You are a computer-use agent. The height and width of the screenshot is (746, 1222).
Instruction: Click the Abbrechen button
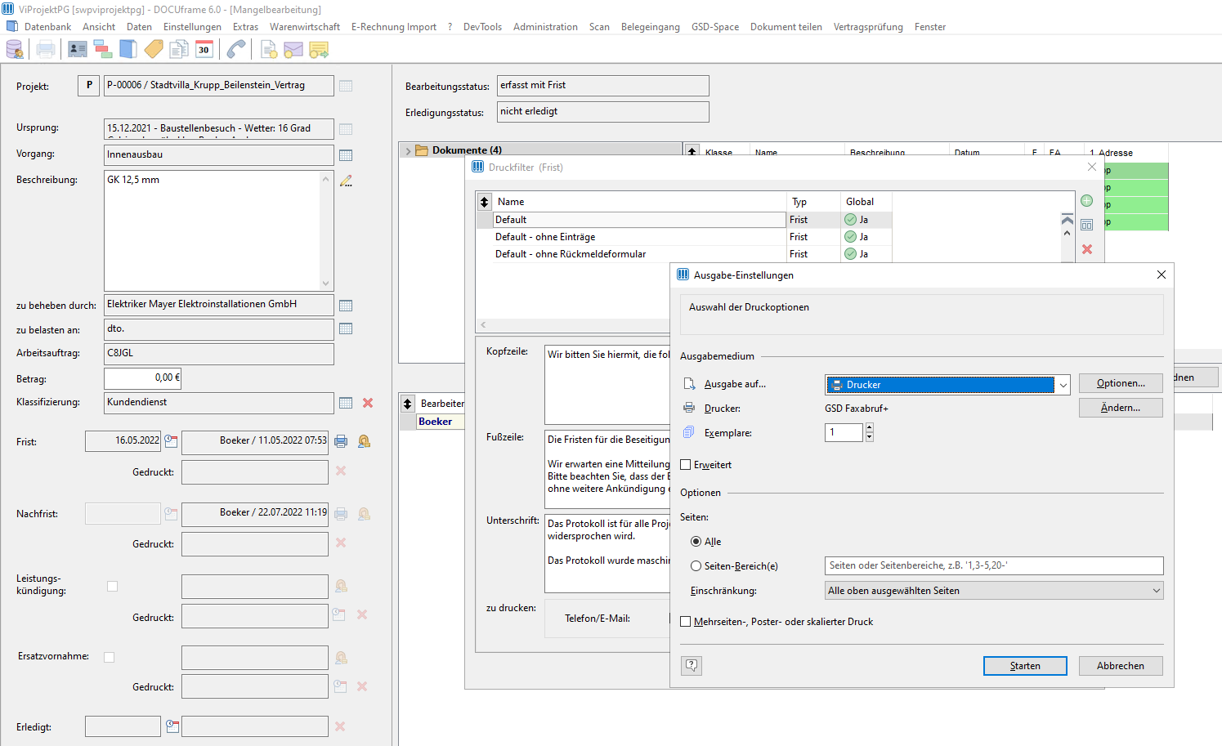tap(1121, 666)
